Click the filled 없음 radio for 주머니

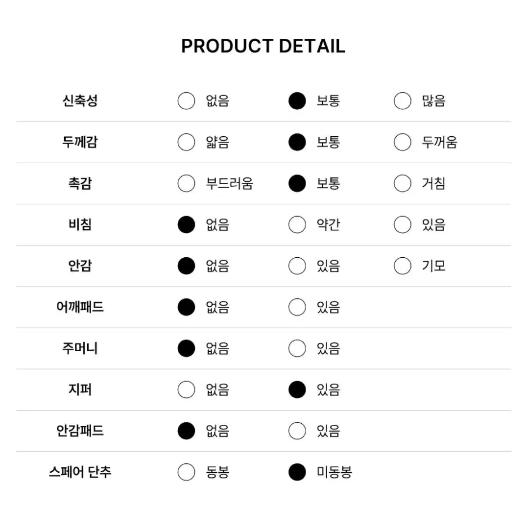click(186, 348)
